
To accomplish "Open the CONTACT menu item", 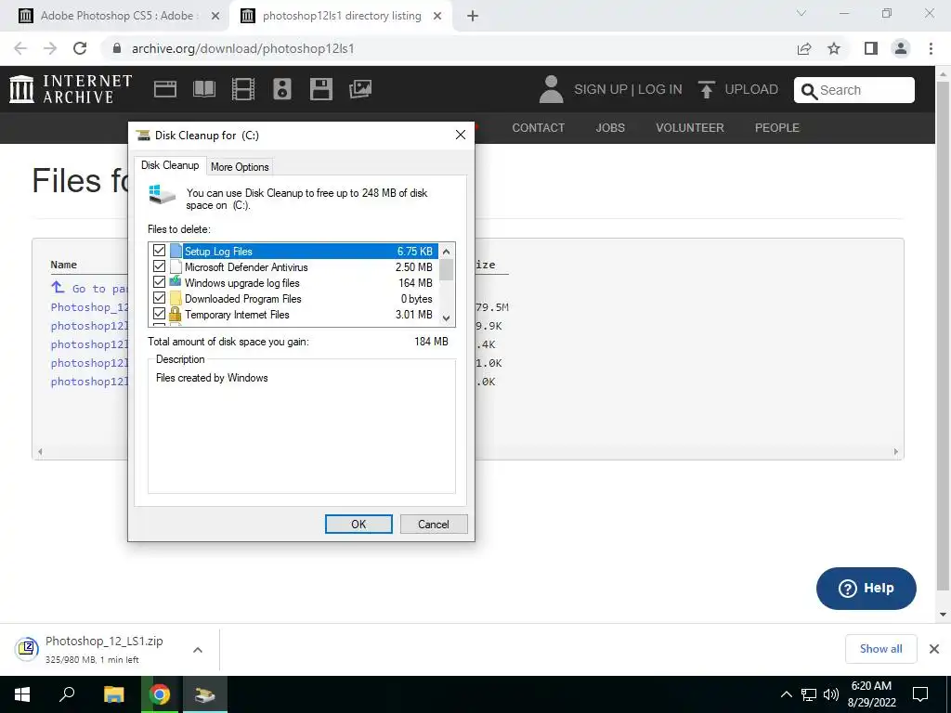I will pos(538,128).
